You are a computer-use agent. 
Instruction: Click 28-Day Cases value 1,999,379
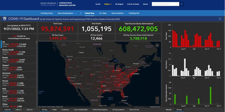[x=58, y=38]
